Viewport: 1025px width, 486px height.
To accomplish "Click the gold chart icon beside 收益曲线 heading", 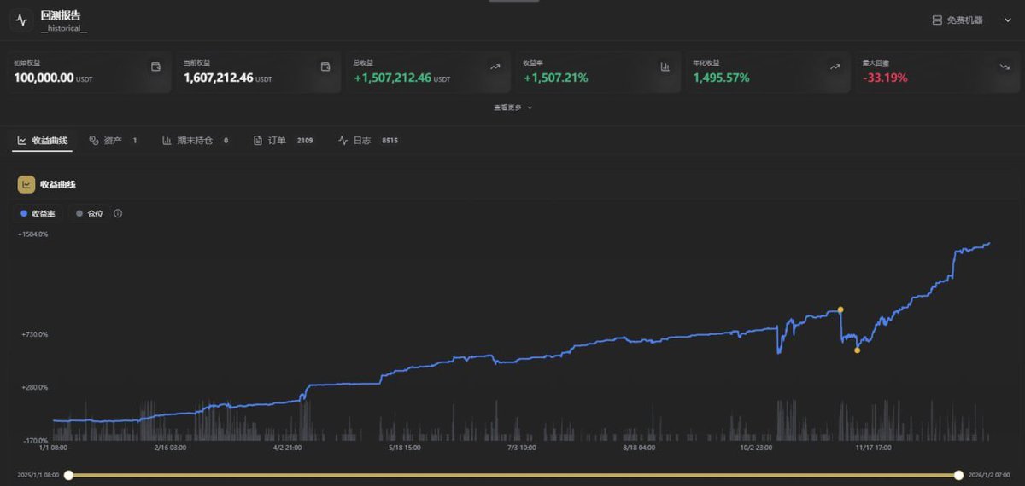I will click(26, 184).
